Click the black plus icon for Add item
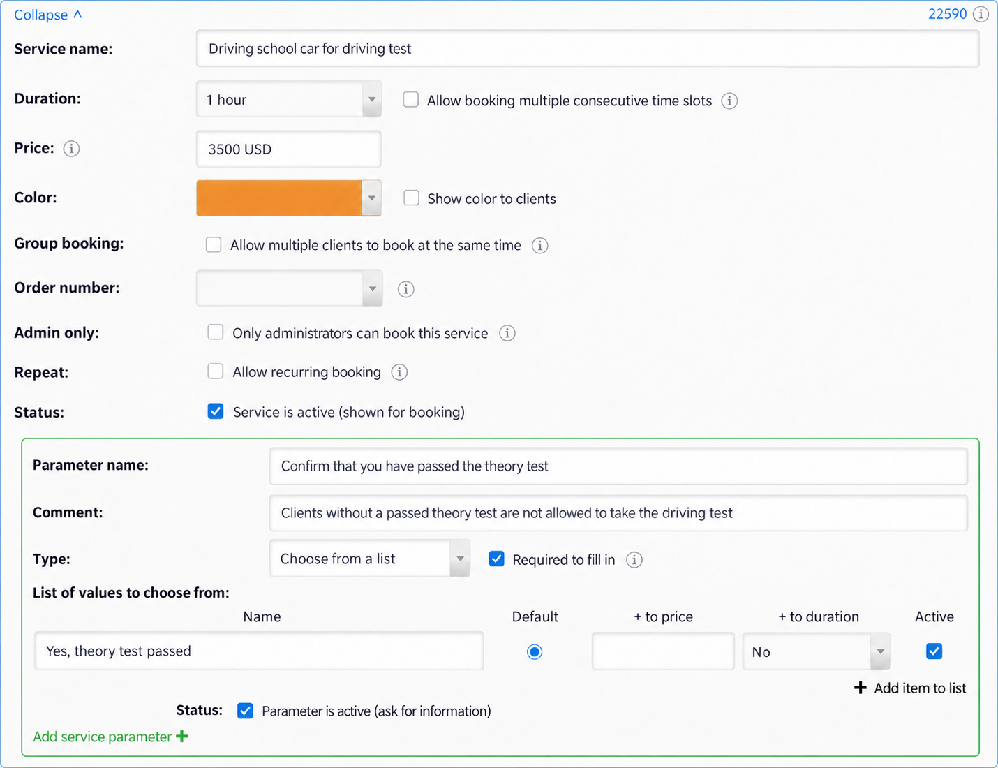Image resolution: width=998 pixels, height=768 pixels. point(861,688)
